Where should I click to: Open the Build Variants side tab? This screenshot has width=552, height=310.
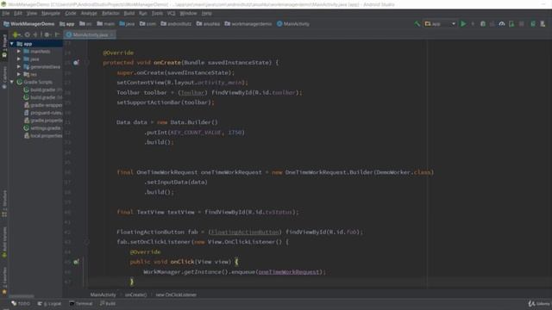point(4,242)
